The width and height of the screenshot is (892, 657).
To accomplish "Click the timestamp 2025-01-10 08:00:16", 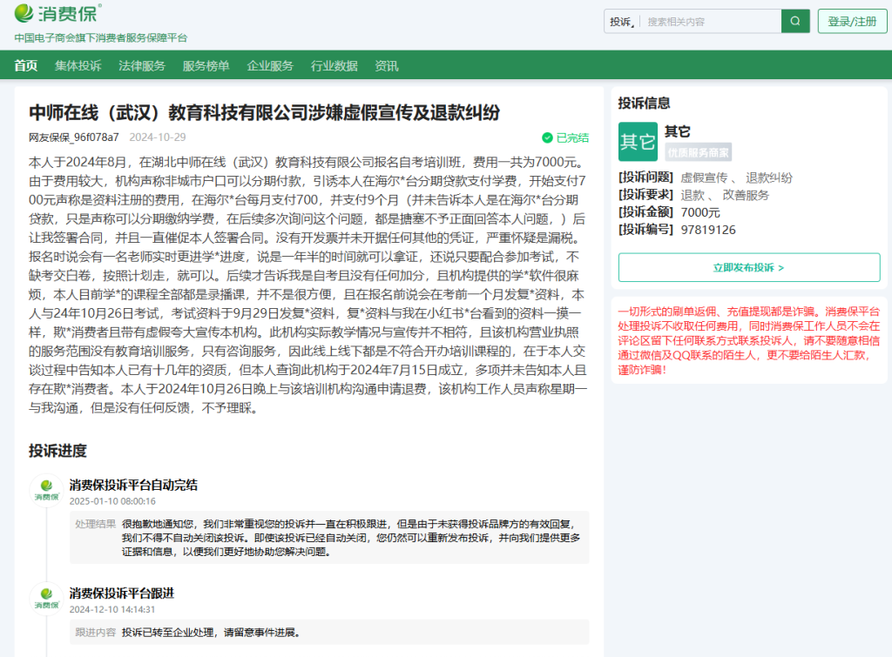I will coord(112,501).
